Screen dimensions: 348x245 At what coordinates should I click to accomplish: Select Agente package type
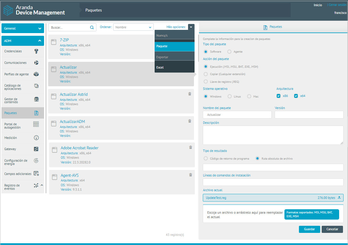click(229, 52)
